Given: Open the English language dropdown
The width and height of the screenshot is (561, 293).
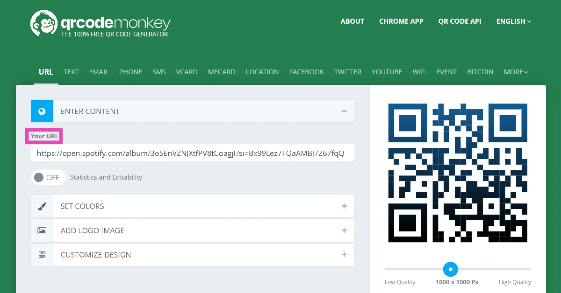Looking at the screenshot, I should (513, 21).
